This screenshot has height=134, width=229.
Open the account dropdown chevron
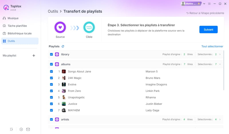click(x=204, y=4)
